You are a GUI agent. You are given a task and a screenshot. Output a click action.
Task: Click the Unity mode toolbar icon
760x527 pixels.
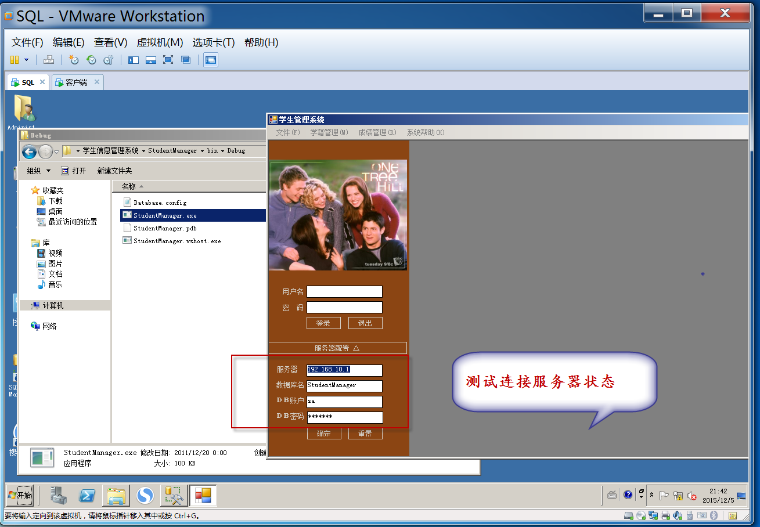[x=186, y=60]
